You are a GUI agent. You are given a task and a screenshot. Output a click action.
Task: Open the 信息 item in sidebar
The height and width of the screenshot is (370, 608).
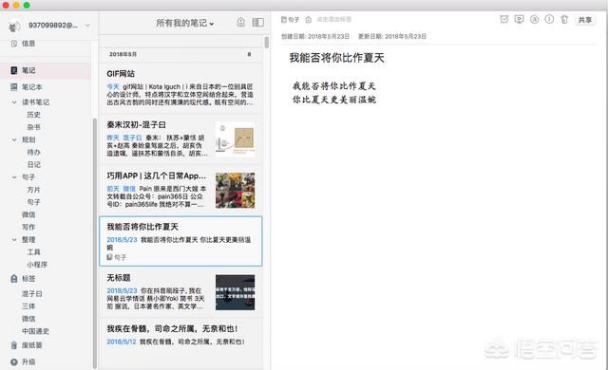point(23,44)
